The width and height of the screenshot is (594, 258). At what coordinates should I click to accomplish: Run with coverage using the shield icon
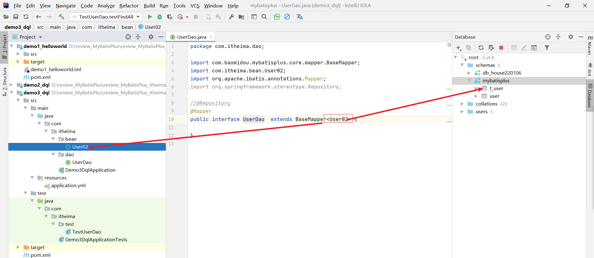click(x=170, y=17)
